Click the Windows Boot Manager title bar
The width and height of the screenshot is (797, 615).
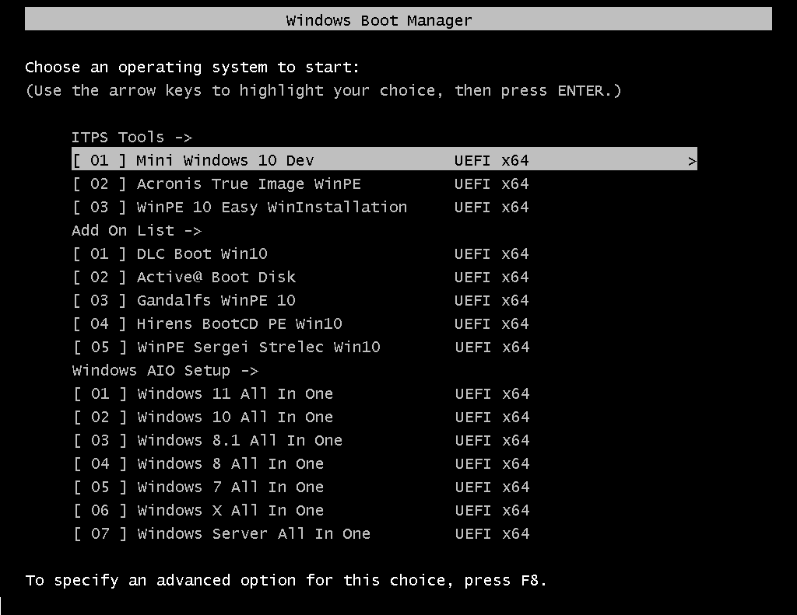click(398, 19)
